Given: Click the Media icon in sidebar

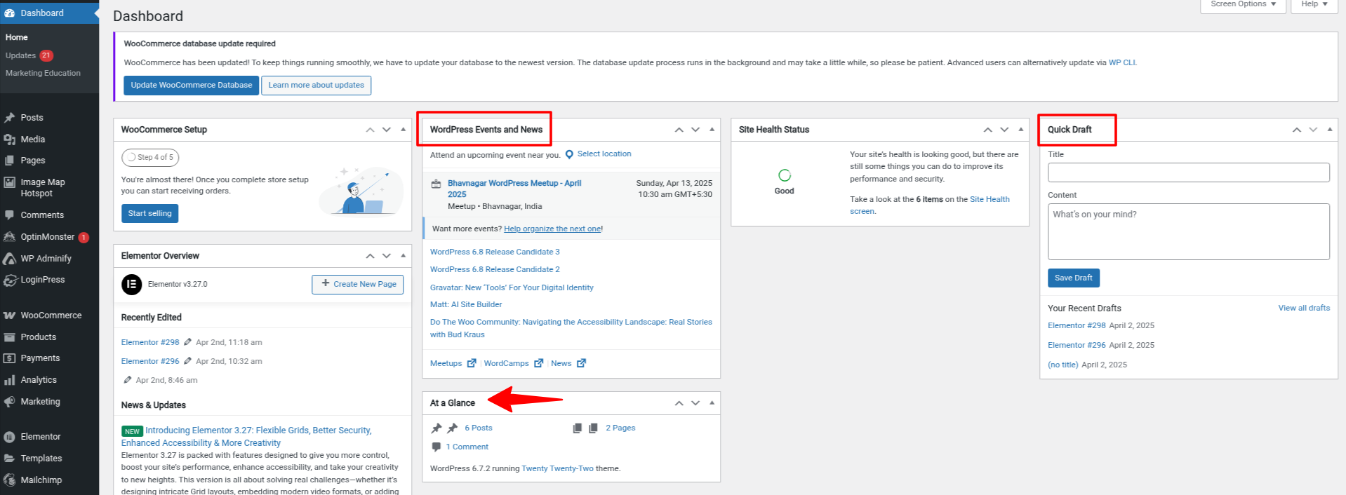Looking at the screenshot, I should click(x=10, y=140).
